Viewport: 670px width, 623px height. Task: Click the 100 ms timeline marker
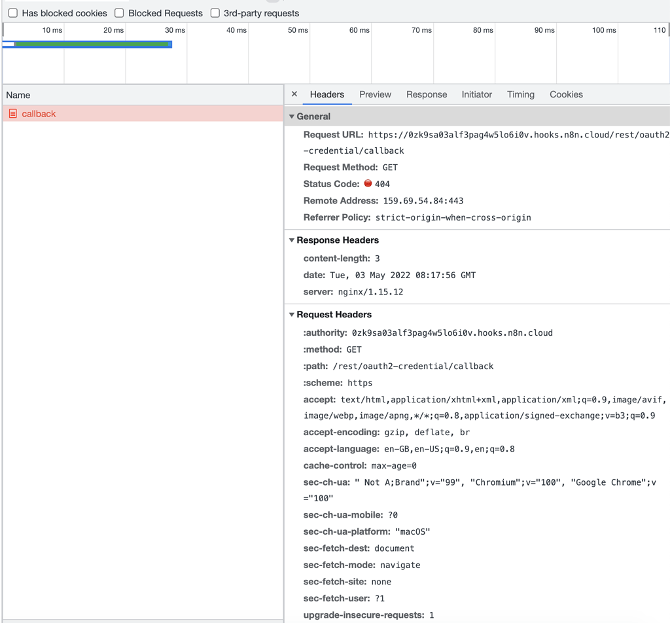(x=604, y=30)
